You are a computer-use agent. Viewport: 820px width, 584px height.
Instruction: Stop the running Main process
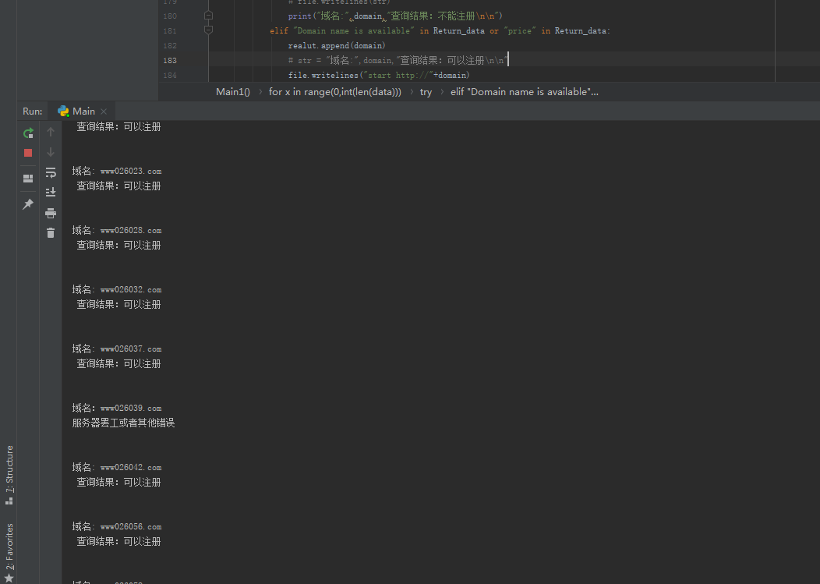(28, 153)
